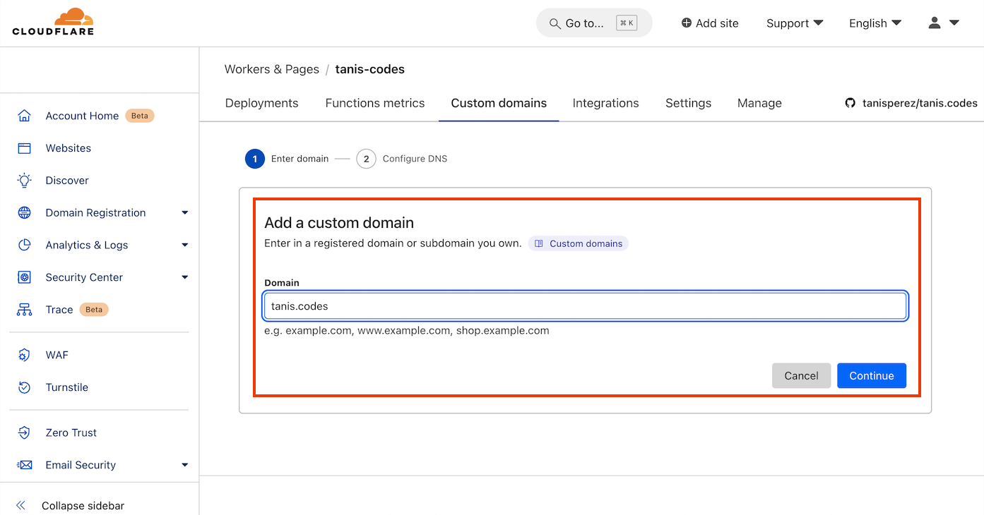
Task: Open the Settings tab
Action: [687, 102]
